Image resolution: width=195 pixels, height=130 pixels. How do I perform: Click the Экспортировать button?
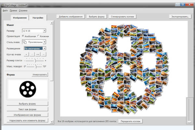180,17
